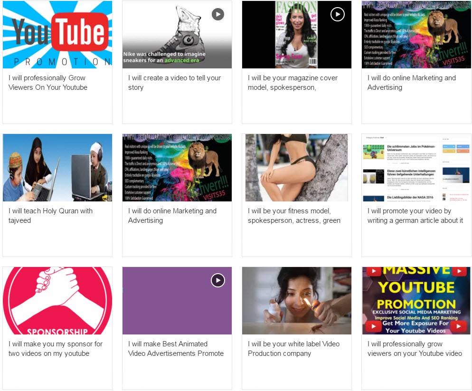The height and width of the screenshot is (391, 472).
Task: Click the title below the YouTube Promotion logo
Action: tap(47, 83)
